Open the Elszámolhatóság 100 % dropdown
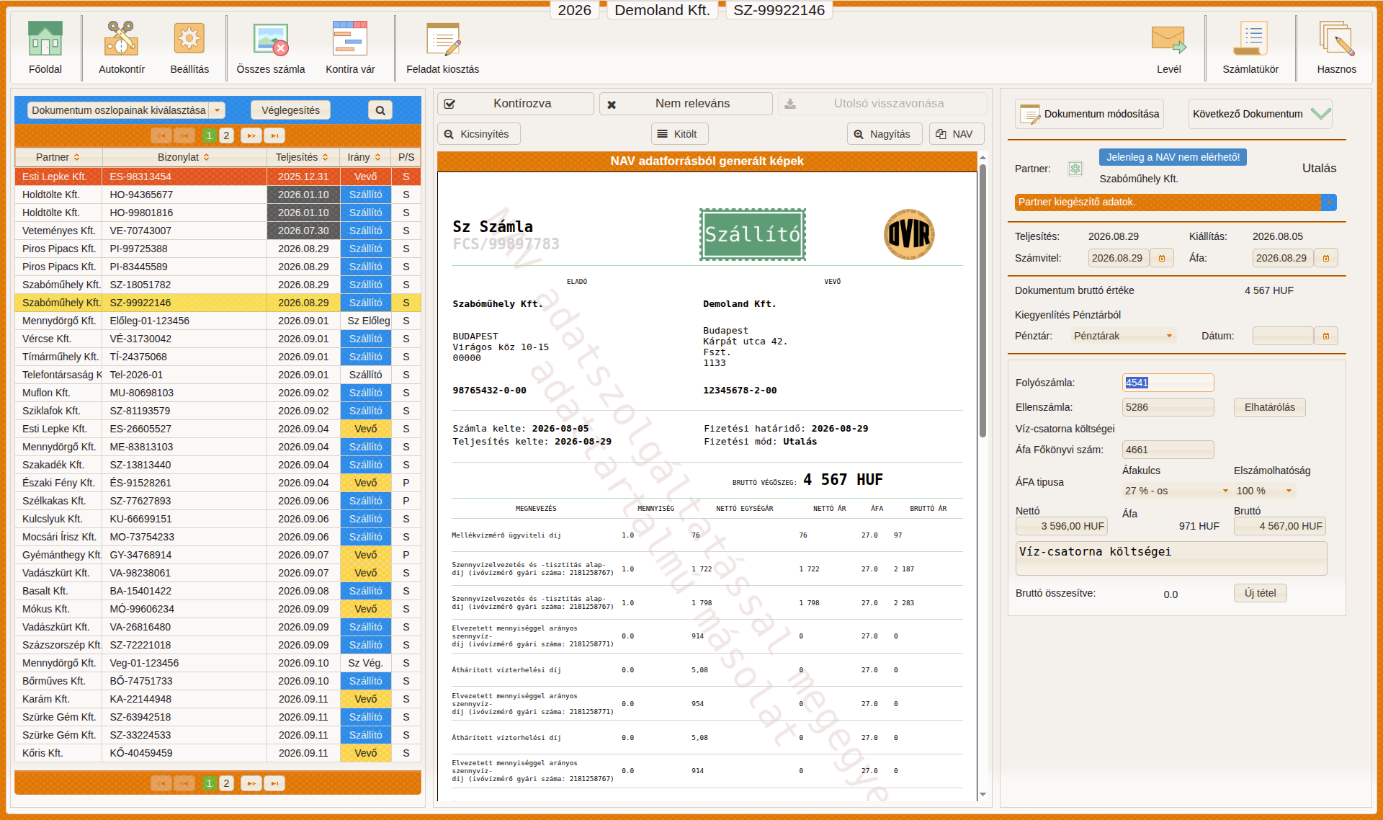Image resolution: width=1383 pixels, height=820 pixels. pyautogui.click(x=1265, y=491)
